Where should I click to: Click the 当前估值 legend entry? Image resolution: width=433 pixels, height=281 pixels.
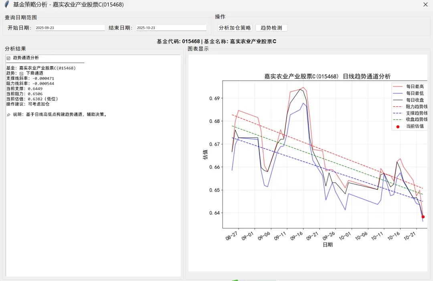(410, 126)
